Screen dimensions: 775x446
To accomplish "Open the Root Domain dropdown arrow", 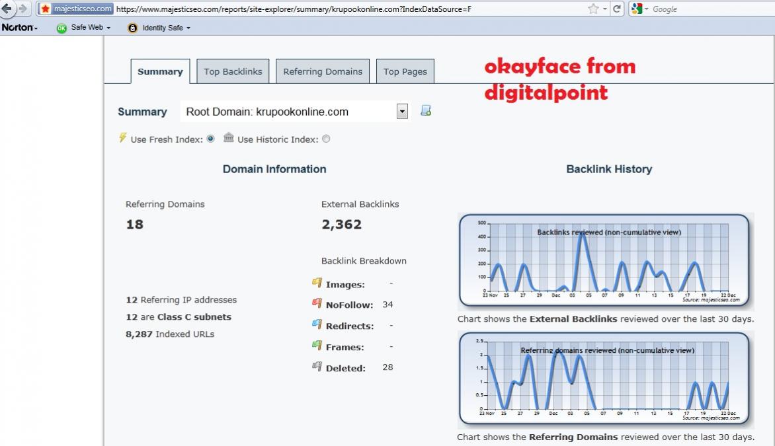I will click(x=402, y=112).
